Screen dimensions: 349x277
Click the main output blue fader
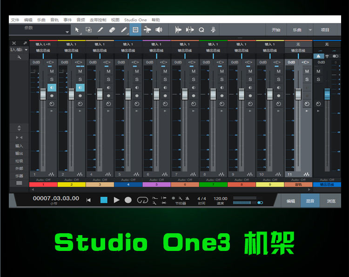(327, 94)
